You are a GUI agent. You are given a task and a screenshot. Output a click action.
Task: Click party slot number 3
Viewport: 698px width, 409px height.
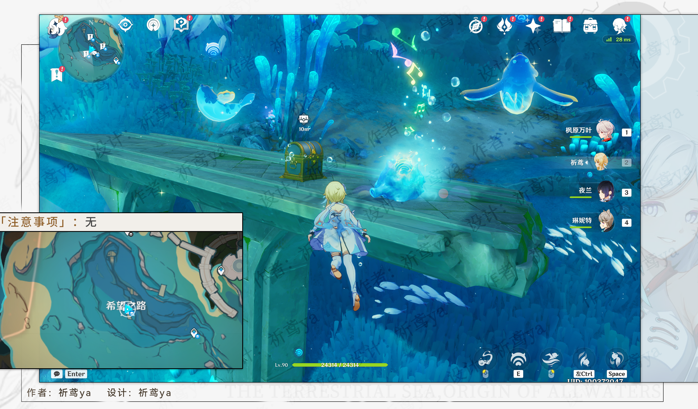pos(626,193)
